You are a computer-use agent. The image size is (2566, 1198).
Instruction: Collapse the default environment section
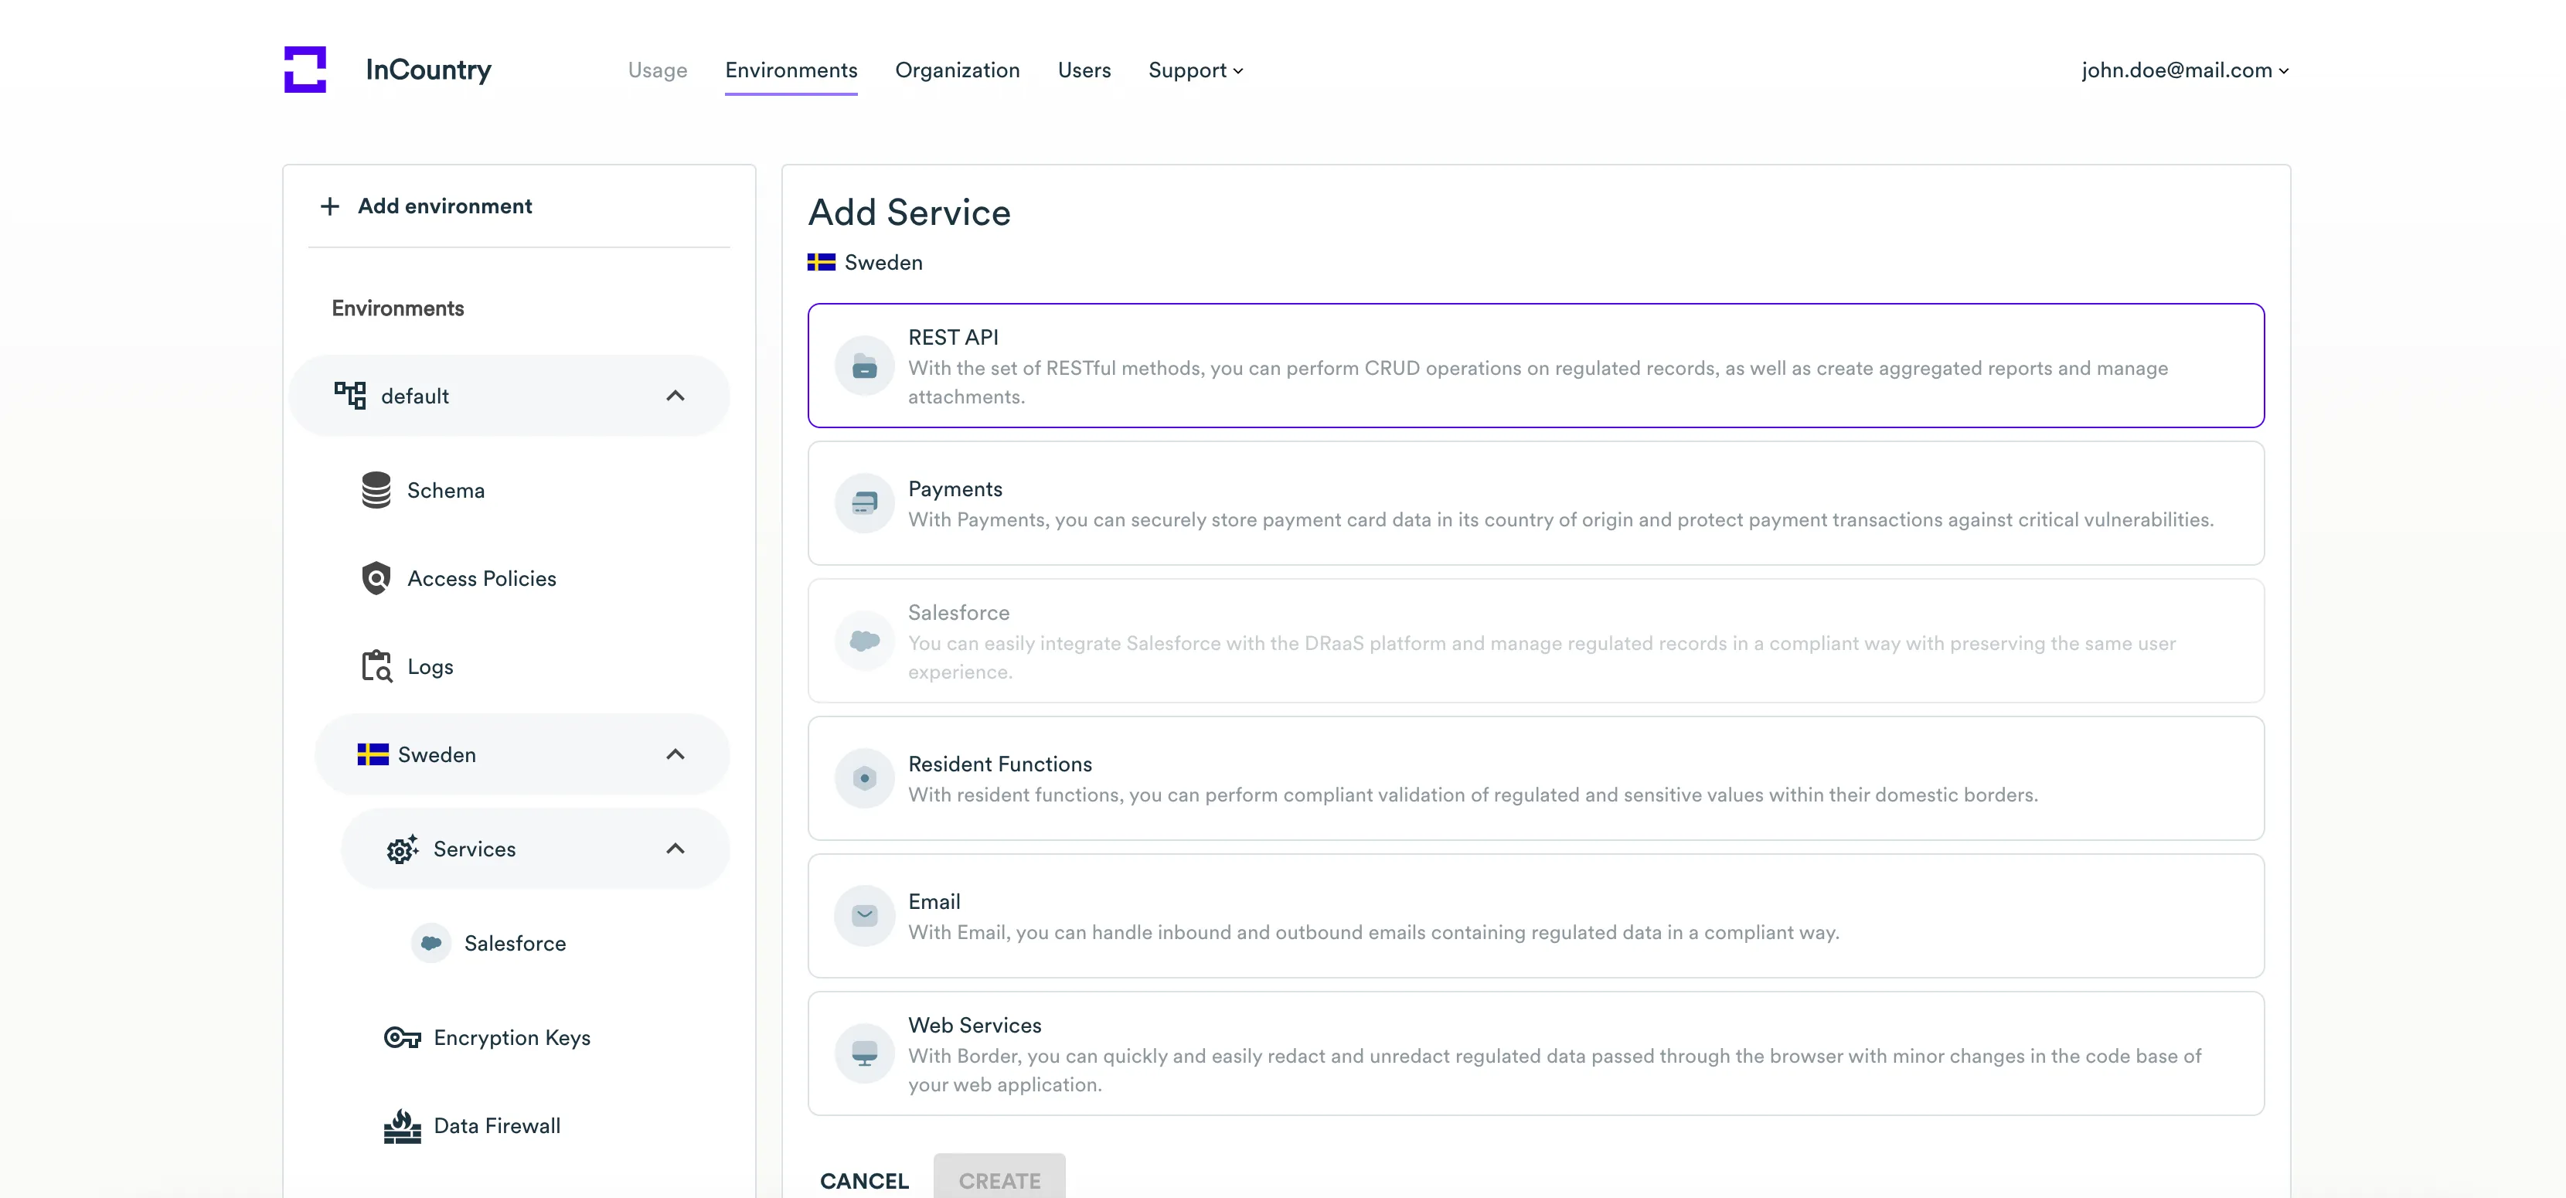(x=675, y=396)
